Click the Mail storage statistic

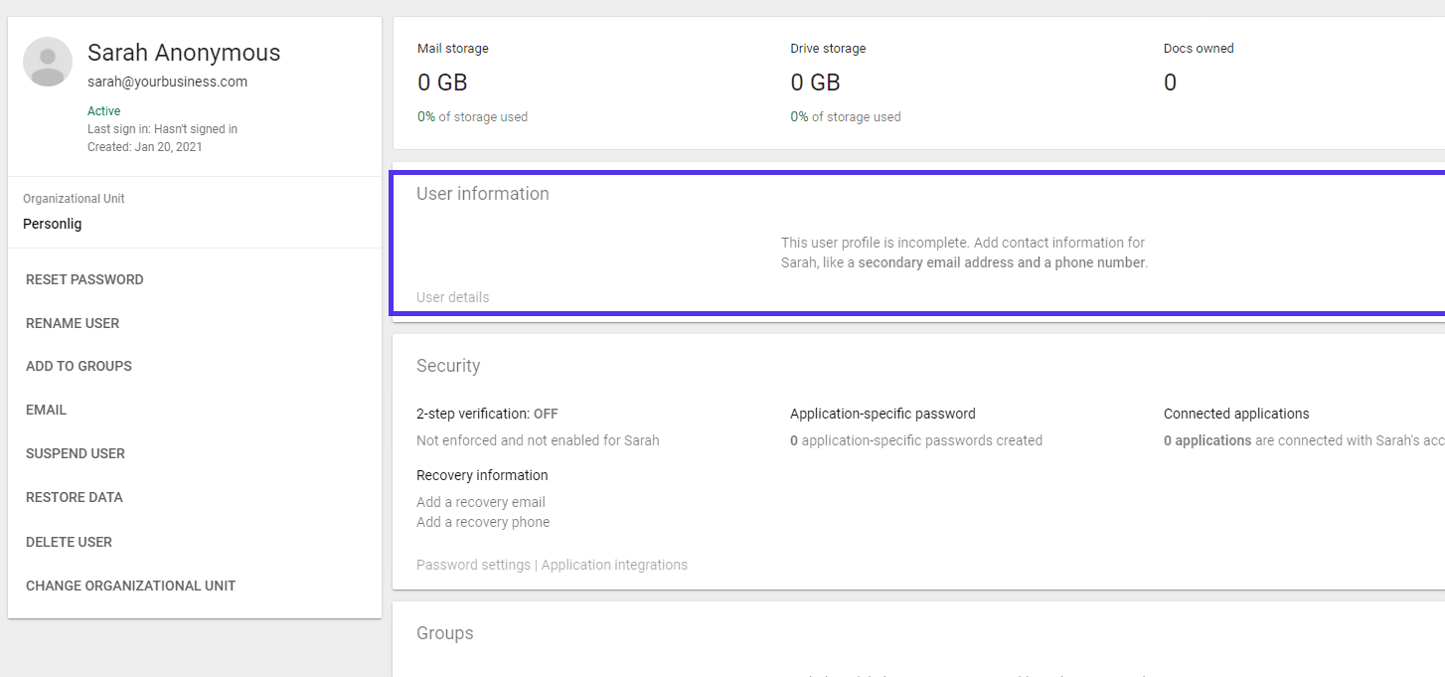443,83
